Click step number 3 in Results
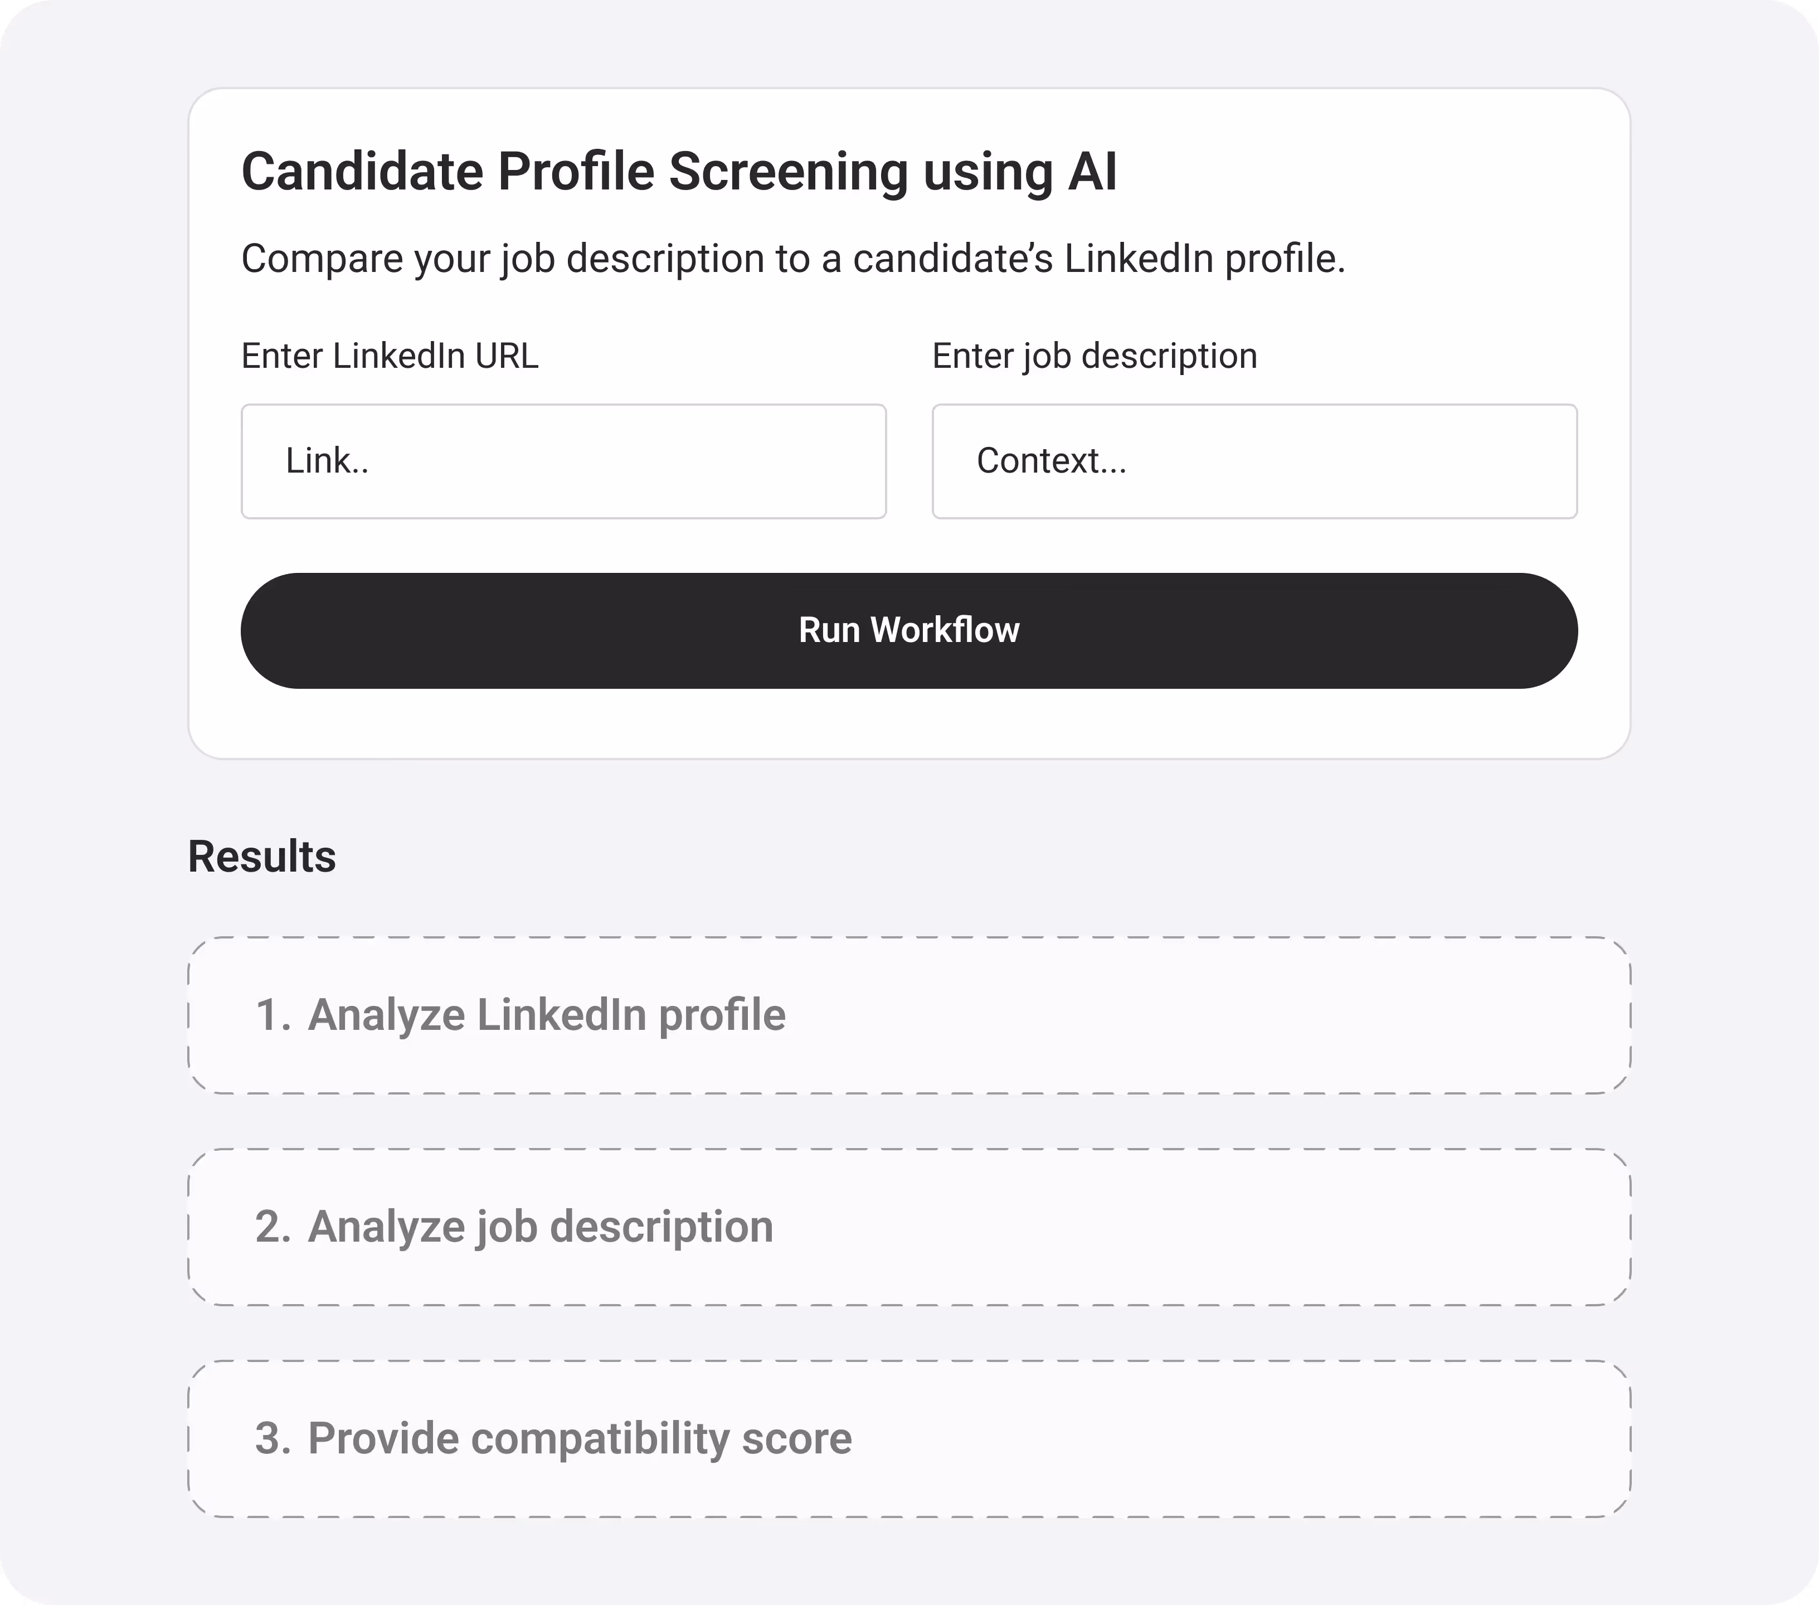The height and width of the screenshot is (1605, 1819). coord(273,1438)
